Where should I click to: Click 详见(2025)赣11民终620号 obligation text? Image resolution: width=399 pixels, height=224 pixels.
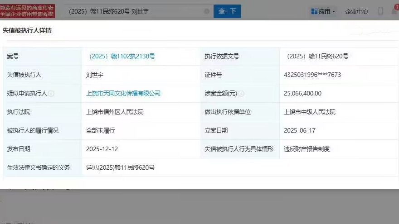(x=120, y=167)
